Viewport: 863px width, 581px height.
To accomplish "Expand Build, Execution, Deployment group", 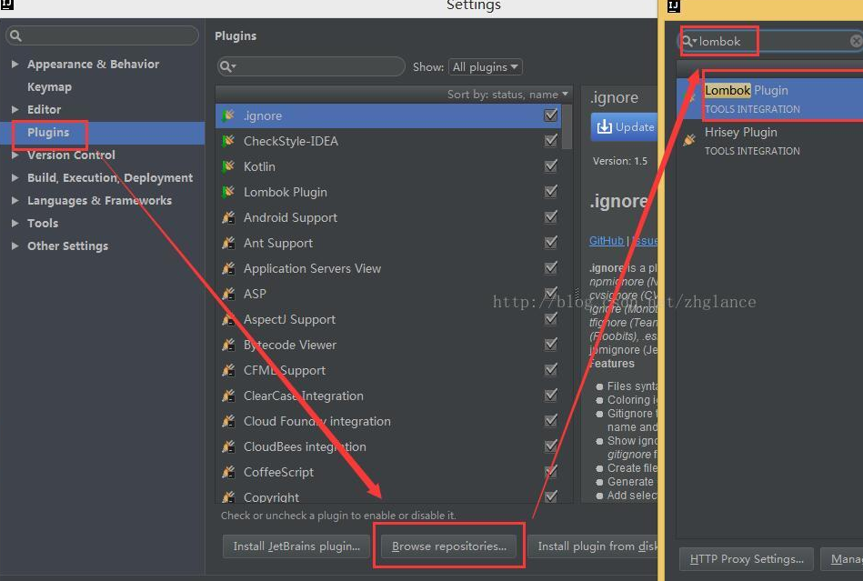I will click(15, 177).
